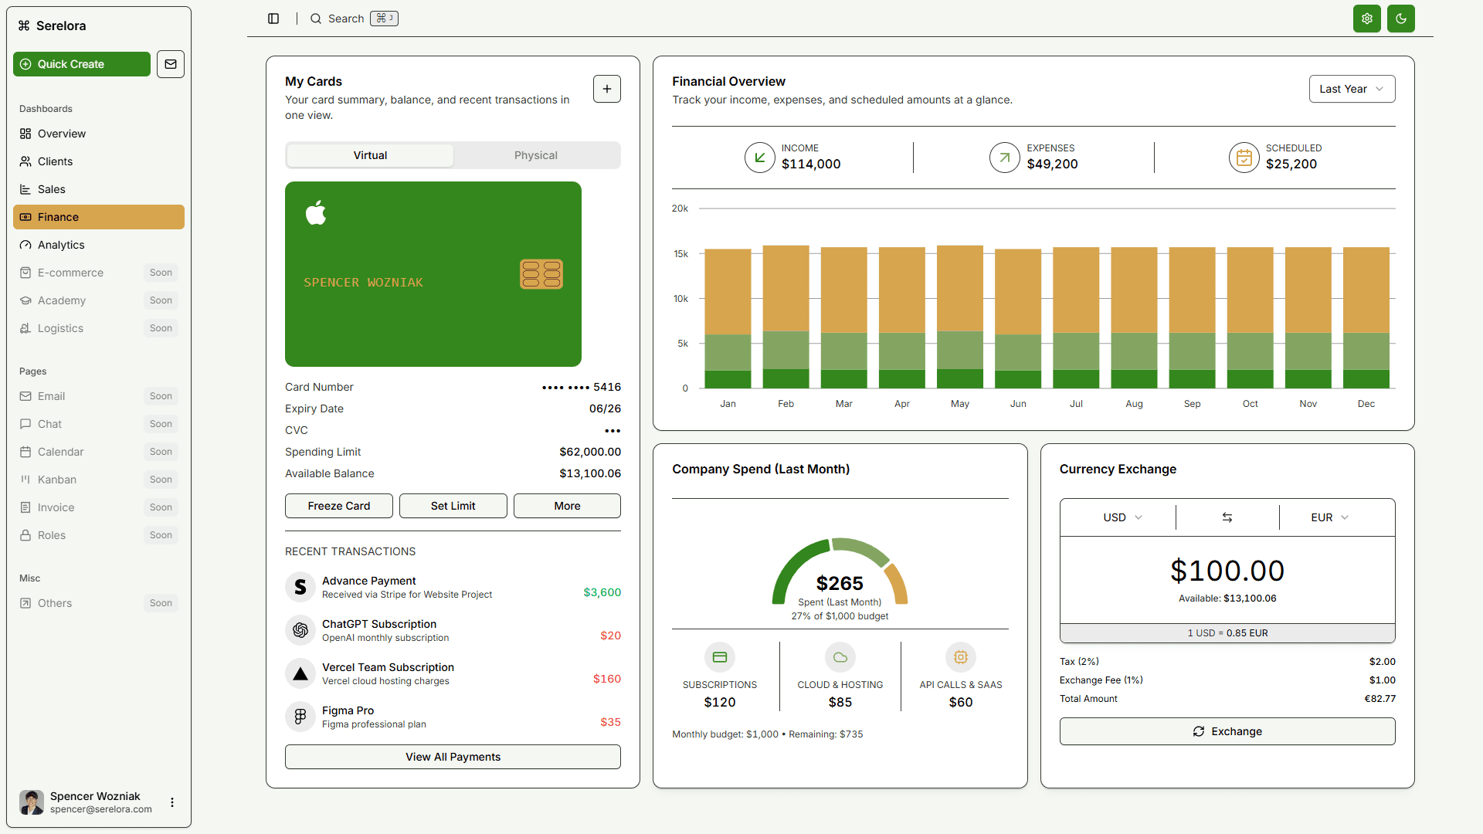Viewport: 1483px width, 834px height.
Task: Click the Chat page item
Action: click(x=99, y=424)
